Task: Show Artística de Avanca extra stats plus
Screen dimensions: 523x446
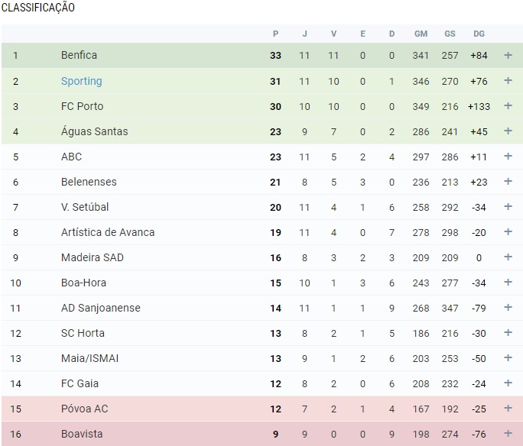Action: tap(508, 232)
